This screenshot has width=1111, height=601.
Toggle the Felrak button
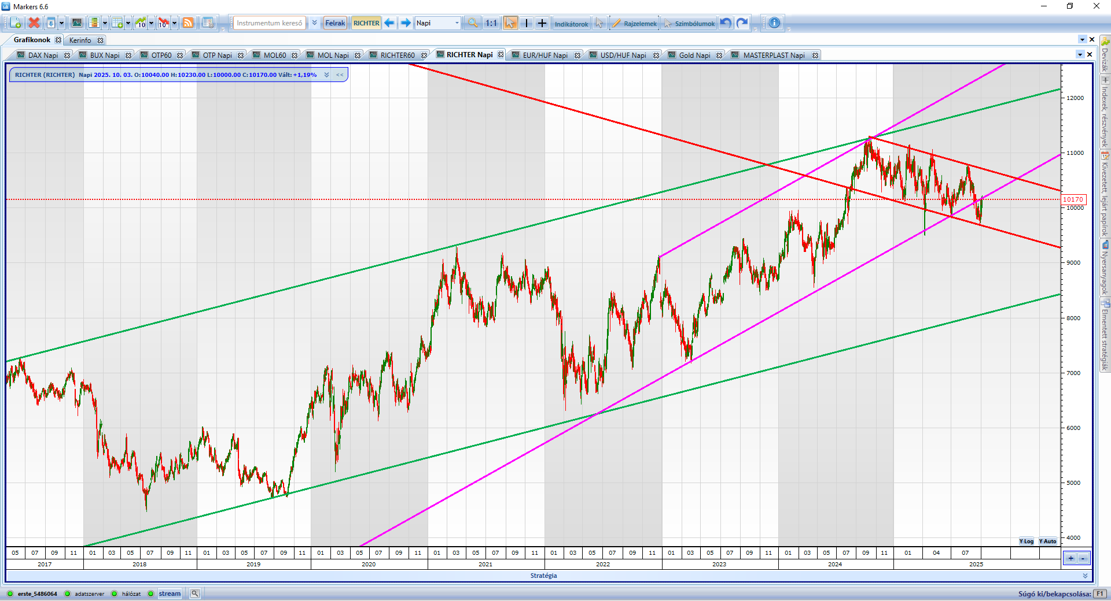click(x=335, y=23)
